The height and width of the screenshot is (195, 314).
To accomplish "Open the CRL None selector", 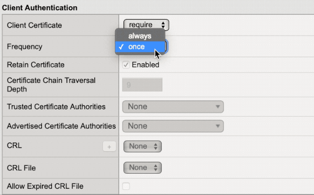I will click(x=143, y=146).
